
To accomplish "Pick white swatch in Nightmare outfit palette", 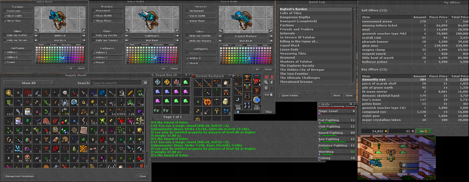I will click(128, 48).
